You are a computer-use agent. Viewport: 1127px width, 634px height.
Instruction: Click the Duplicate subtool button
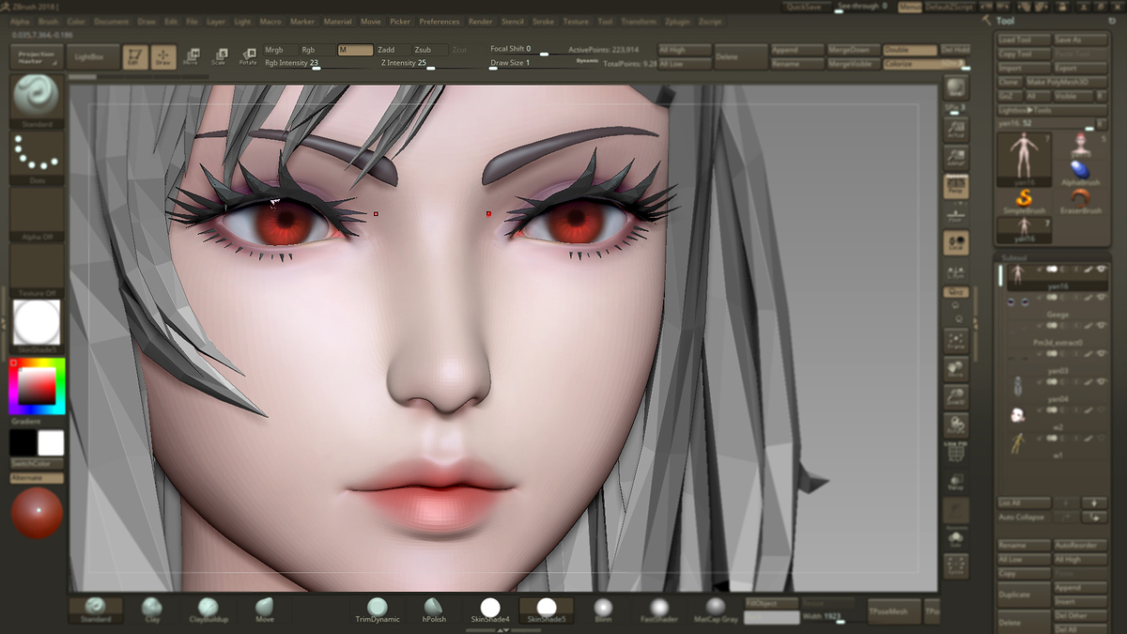tap(1024, 595)
